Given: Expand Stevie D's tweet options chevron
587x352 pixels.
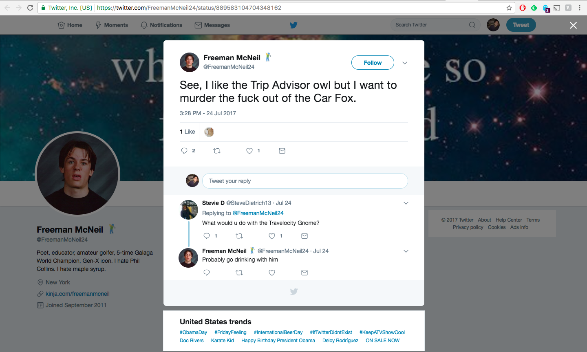Looking at the screenshot, I should [406, 203].
